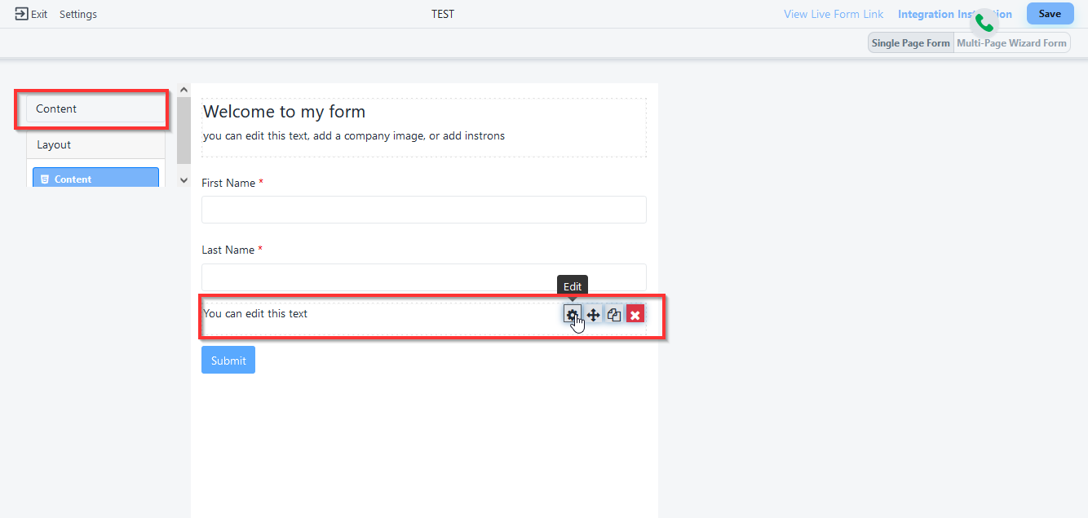The height and width of the screenshot is (518, 1088).
Task: Click the sidebar scroll up arrow
Action: coord(184,90)
